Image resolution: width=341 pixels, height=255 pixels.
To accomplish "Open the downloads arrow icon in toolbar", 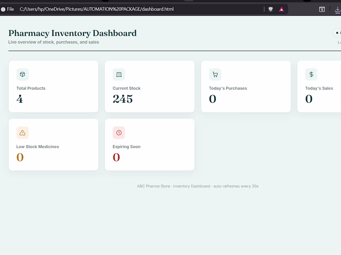I will pyautogui.click(x=338, y=10).
